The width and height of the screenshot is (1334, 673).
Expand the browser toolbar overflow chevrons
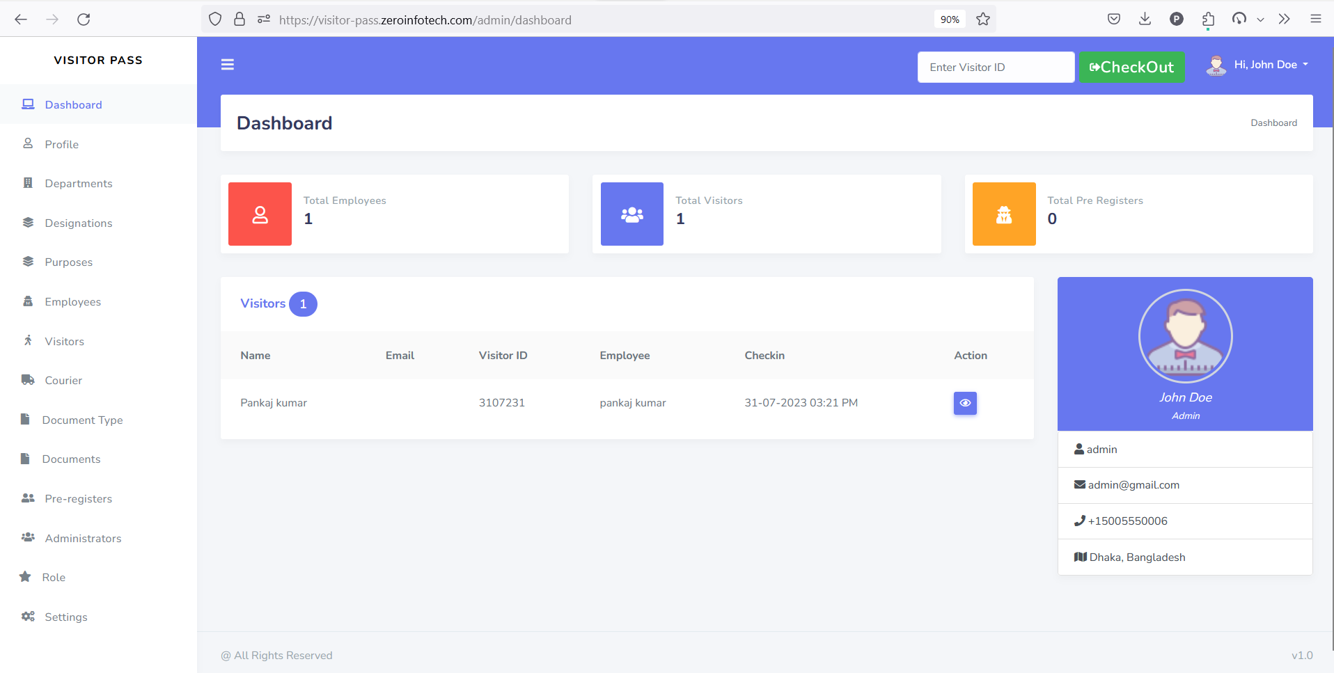pyautogui.click(x=1284, y=19)
